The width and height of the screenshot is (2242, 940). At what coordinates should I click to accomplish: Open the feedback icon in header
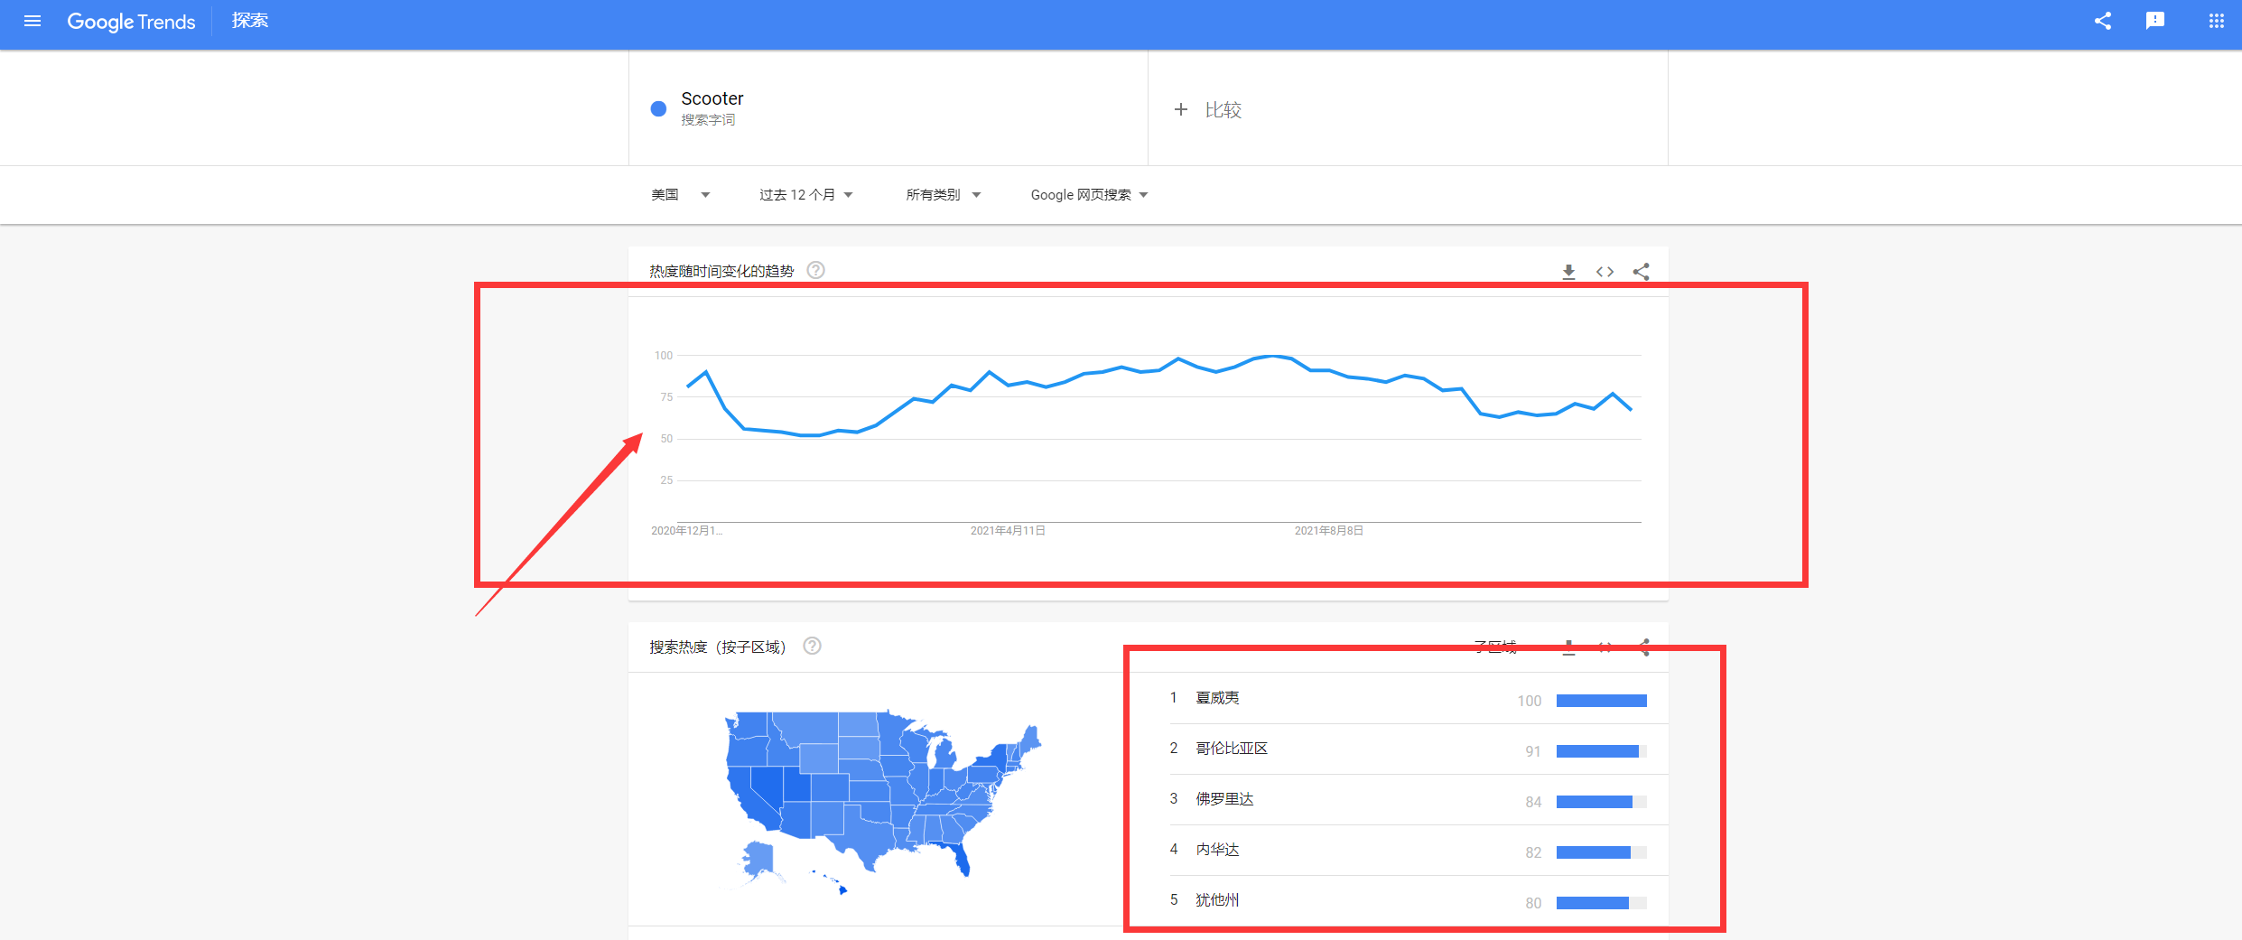[2155, 21]
